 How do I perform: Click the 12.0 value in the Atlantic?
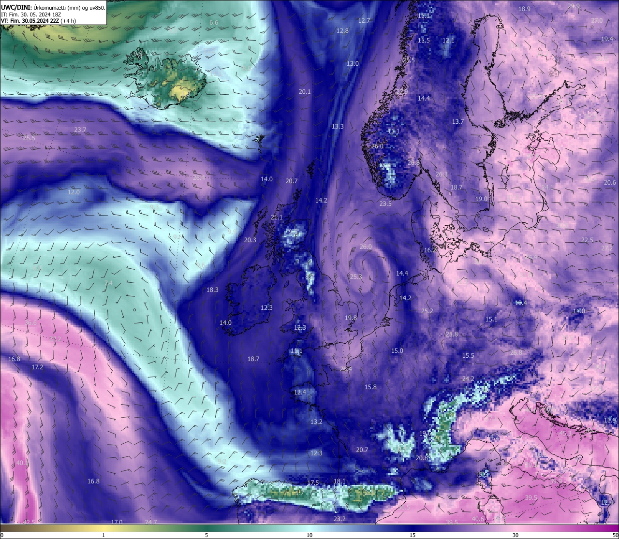pos(74,192)
